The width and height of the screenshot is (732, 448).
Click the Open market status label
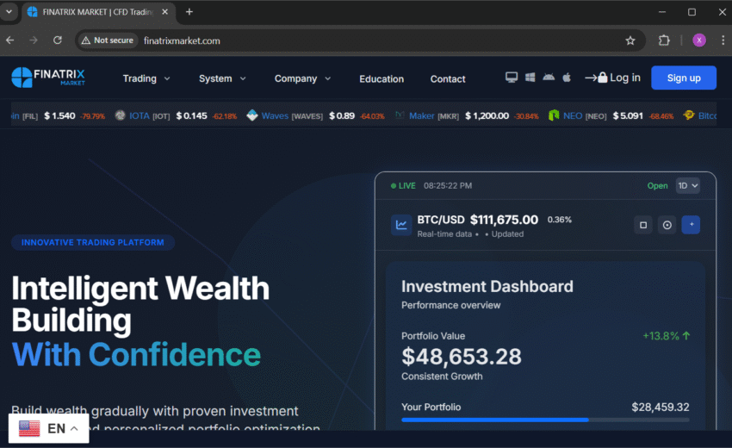coord(657,185)
